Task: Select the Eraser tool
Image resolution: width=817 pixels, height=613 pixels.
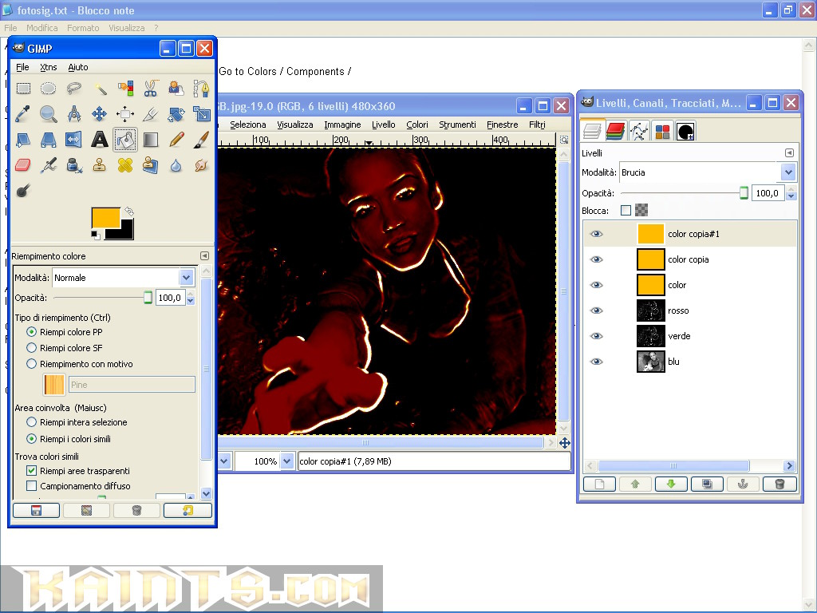Action: point(23,165)
